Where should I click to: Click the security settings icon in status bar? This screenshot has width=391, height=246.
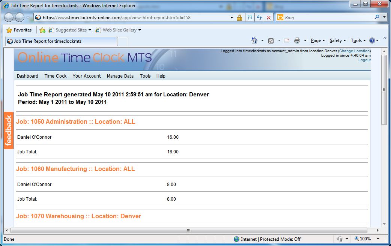[x=340, y=239]
